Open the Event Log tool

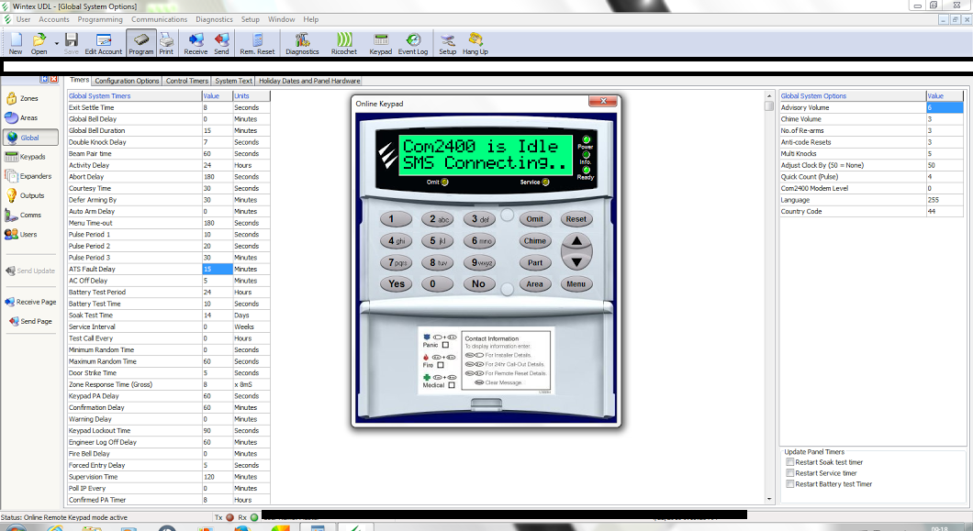coord(413,42)
